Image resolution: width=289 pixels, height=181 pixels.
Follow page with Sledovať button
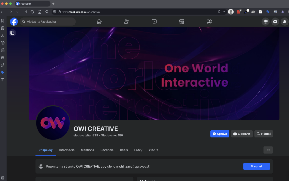pos(242,134)
